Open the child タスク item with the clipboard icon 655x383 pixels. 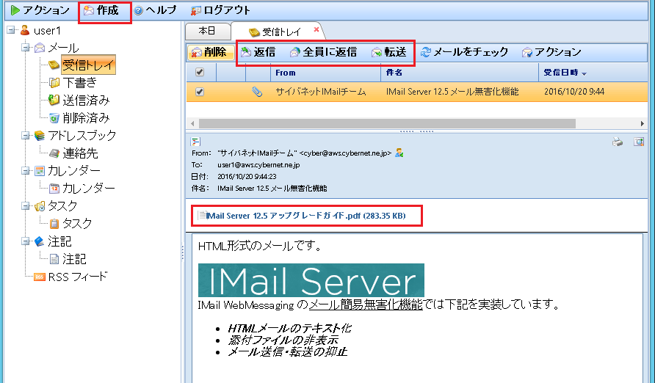(x=77, y=223)
